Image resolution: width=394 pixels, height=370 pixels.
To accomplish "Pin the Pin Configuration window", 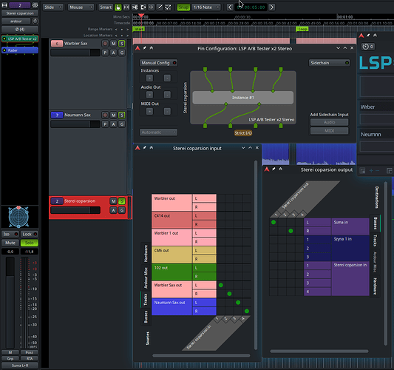I will click(144, 48).
